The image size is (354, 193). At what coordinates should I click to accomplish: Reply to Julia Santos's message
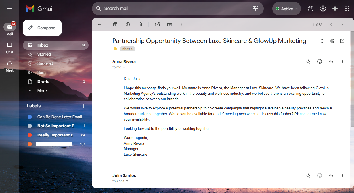pyautogui.click(x=331, y=175)
